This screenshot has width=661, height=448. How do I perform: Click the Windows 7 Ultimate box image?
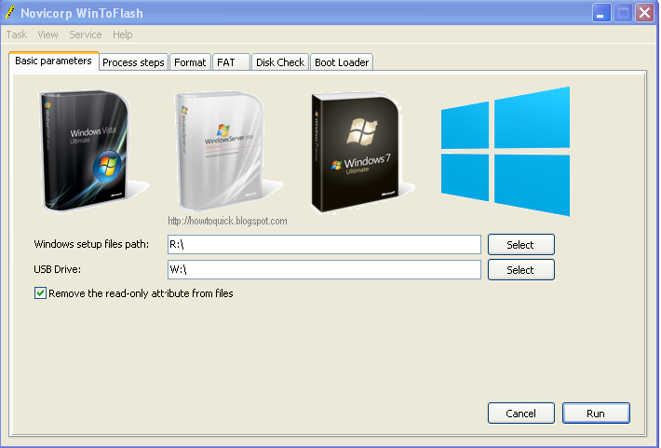[357, 153]
